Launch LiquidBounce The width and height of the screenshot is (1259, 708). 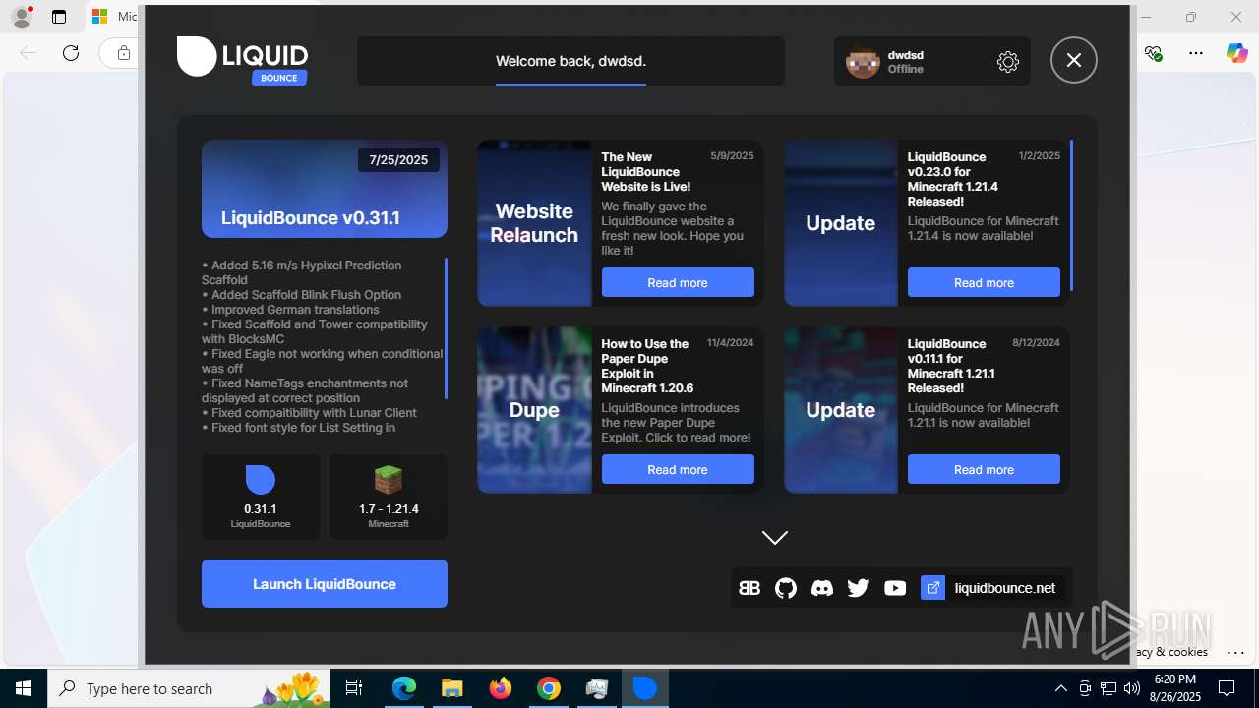pos(325,584)
